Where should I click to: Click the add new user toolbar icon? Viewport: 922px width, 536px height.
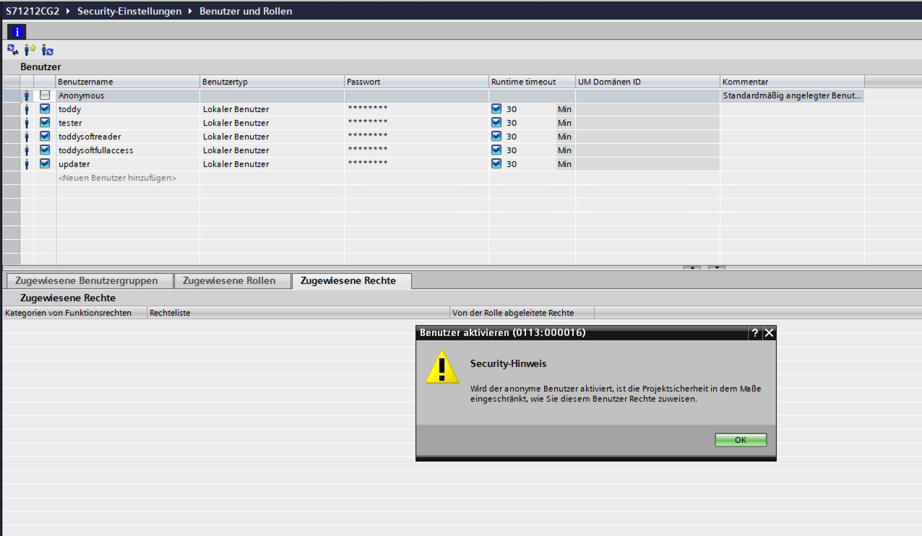tap(30, 50)
